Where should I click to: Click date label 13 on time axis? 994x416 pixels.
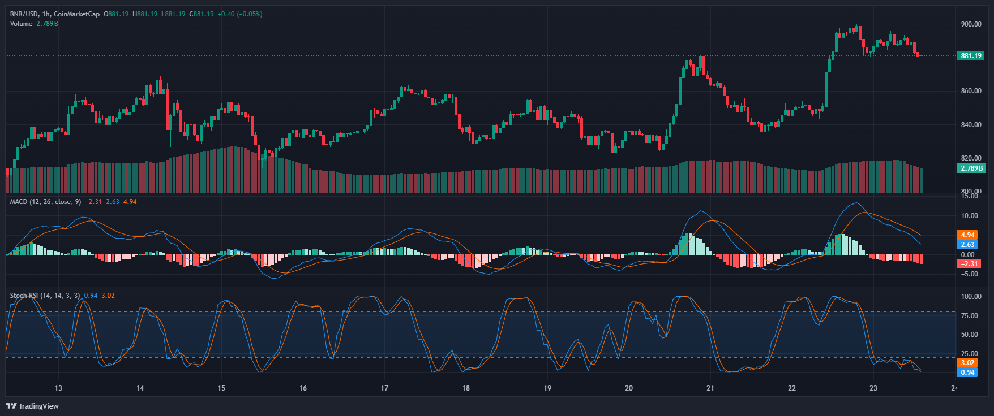click(58, 388)
